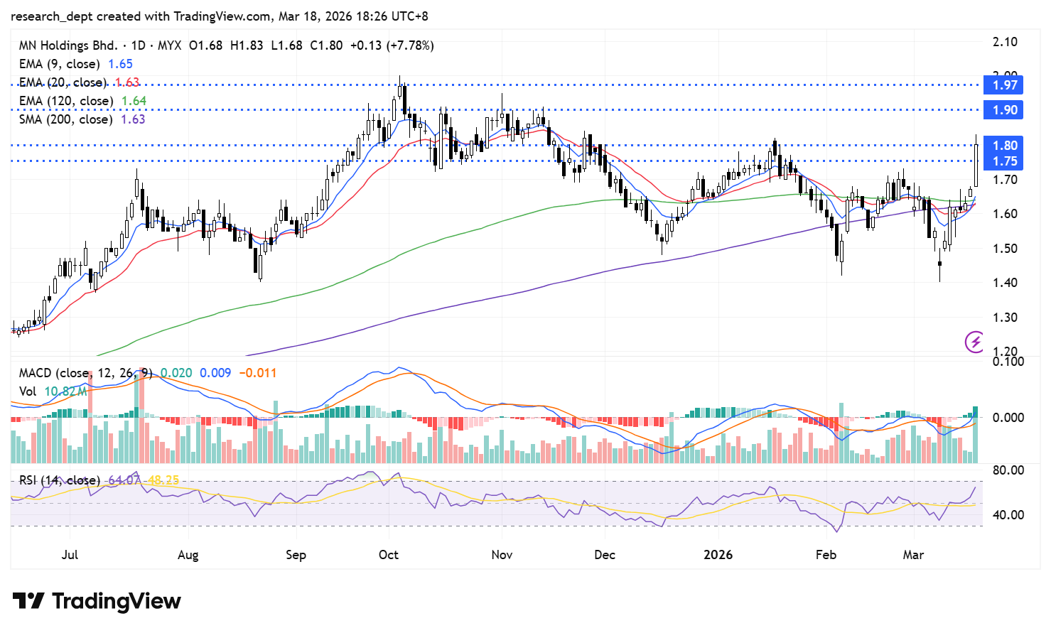
Task: Click the Oct label on time axis
Action: pyautogui.click(x=389, y=555)
